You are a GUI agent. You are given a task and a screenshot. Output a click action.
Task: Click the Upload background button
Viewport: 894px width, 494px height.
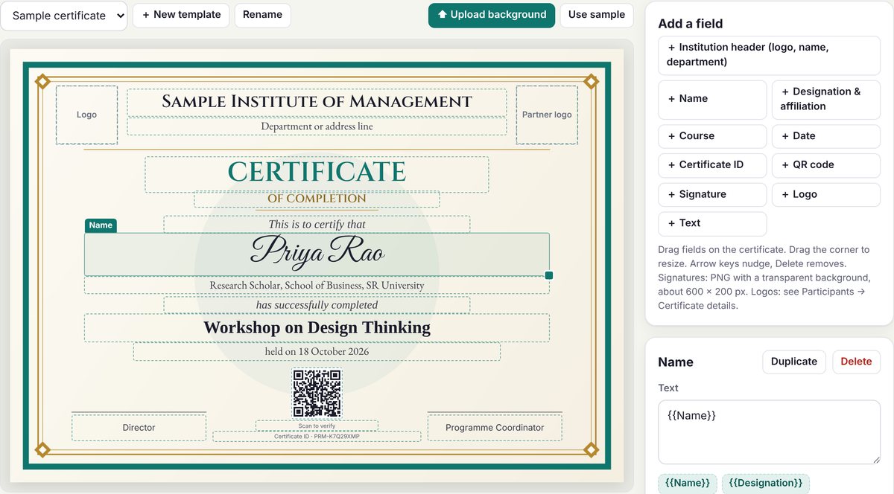[492, 15]
